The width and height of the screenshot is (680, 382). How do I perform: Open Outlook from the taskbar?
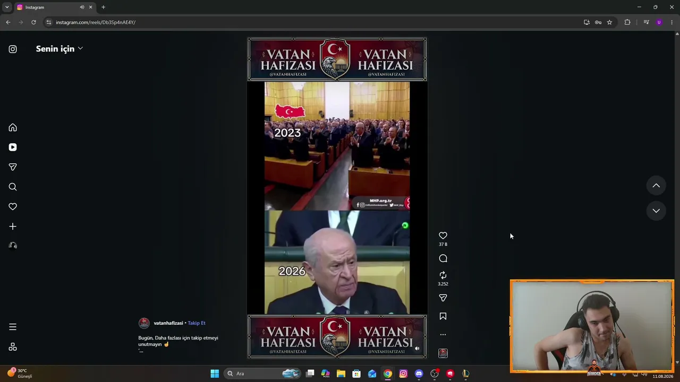pos(372,374)
